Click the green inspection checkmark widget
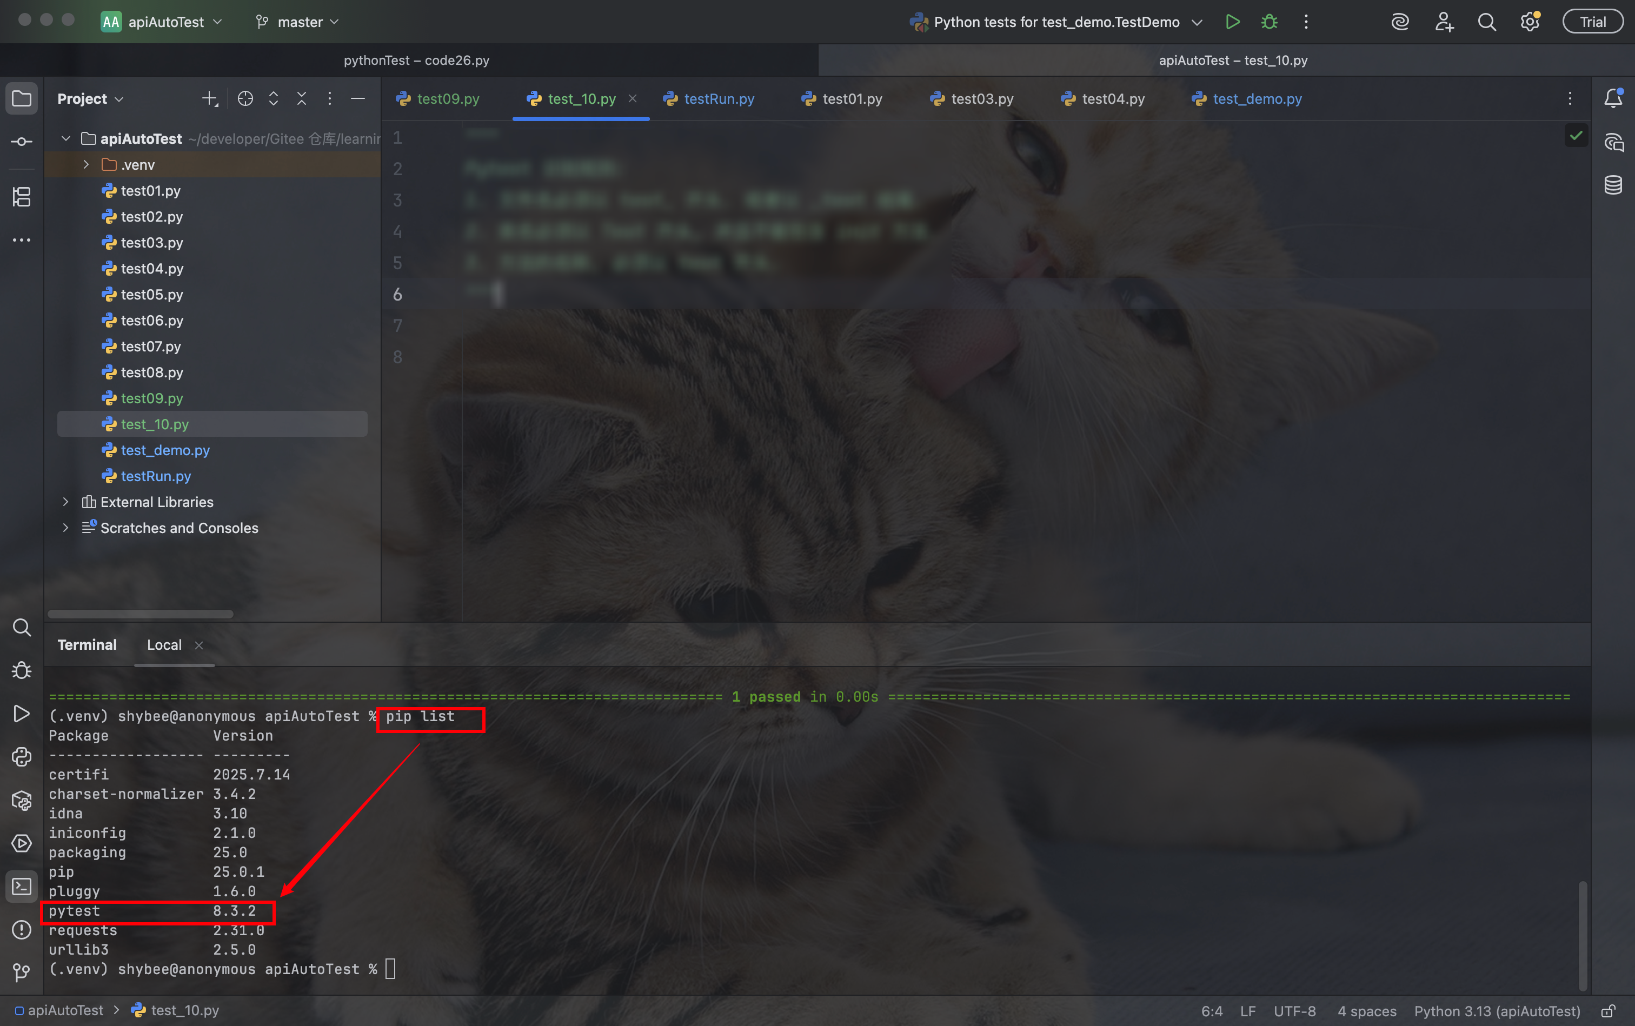The height and width of the screenshot is (1026, 1635). click(x=1576, y=136)
